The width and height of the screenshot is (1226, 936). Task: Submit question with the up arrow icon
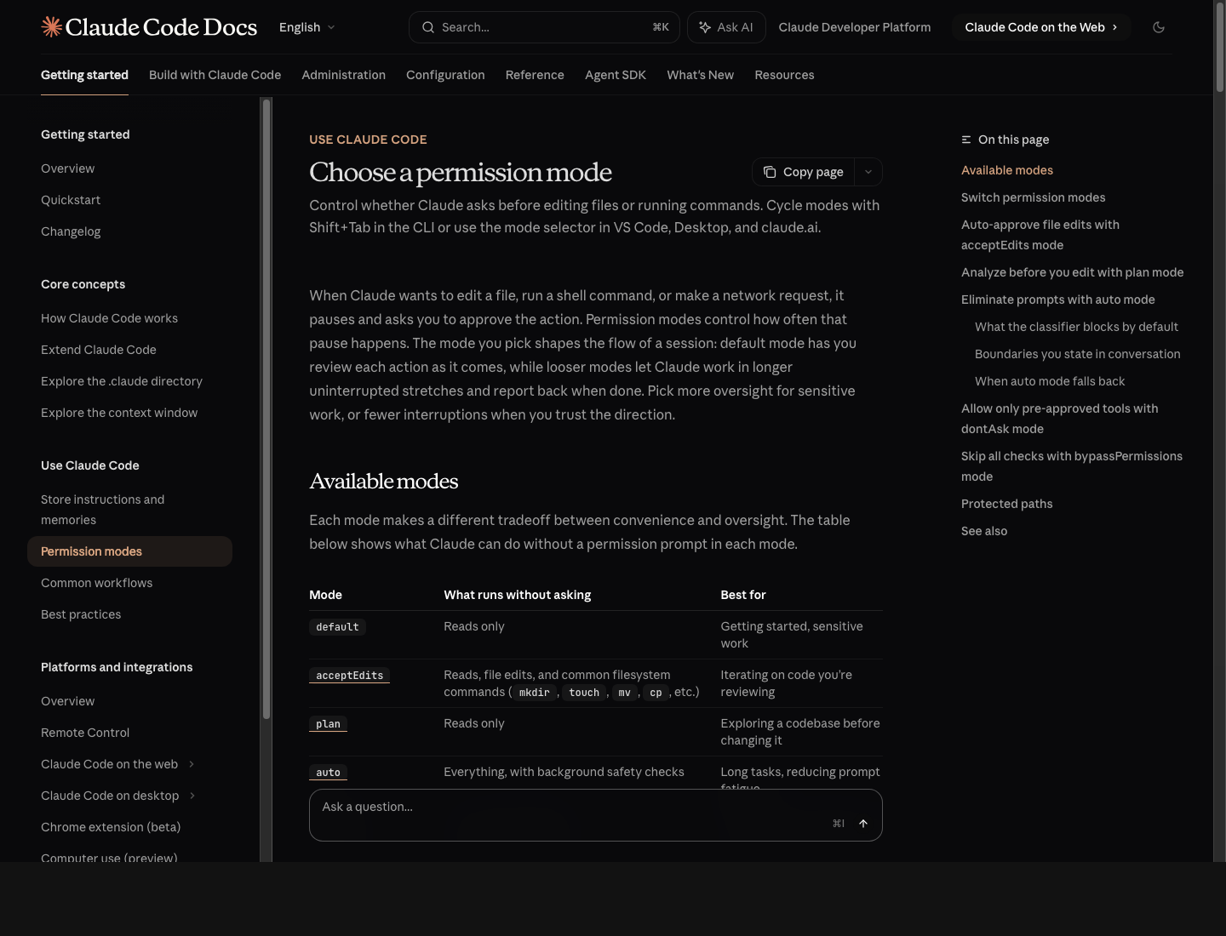[863, 824]
